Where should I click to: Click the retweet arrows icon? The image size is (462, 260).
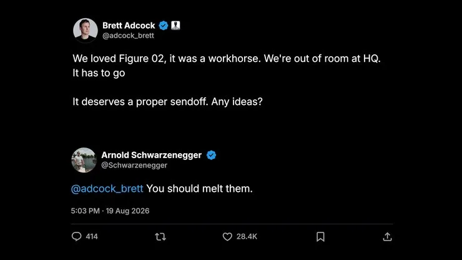point(160,237)
